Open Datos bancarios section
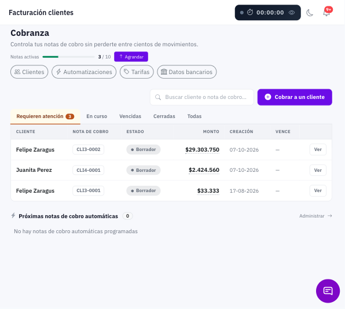This screenshot has width=345, height=309. click(x=187, y=72)
